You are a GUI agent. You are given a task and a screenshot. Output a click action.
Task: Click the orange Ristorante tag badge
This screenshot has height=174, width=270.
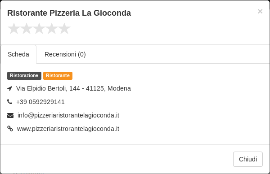pos(58,76)
